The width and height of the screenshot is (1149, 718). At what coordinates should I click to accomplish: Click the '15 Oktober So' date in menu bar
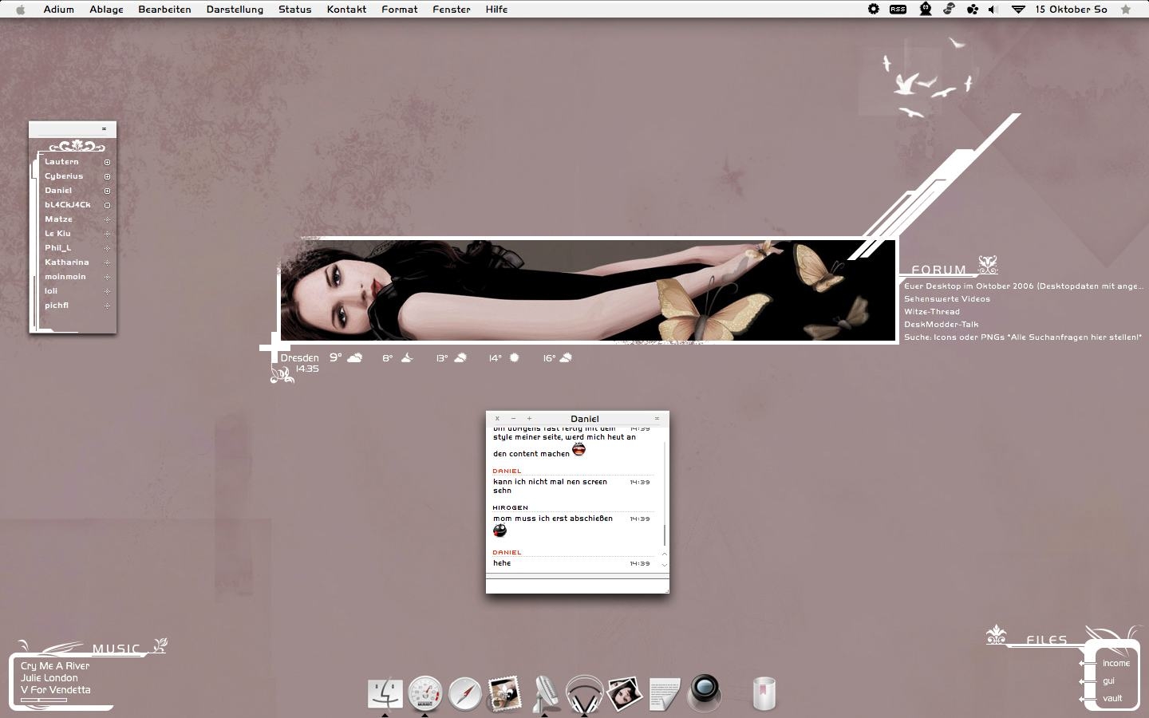1071,10
